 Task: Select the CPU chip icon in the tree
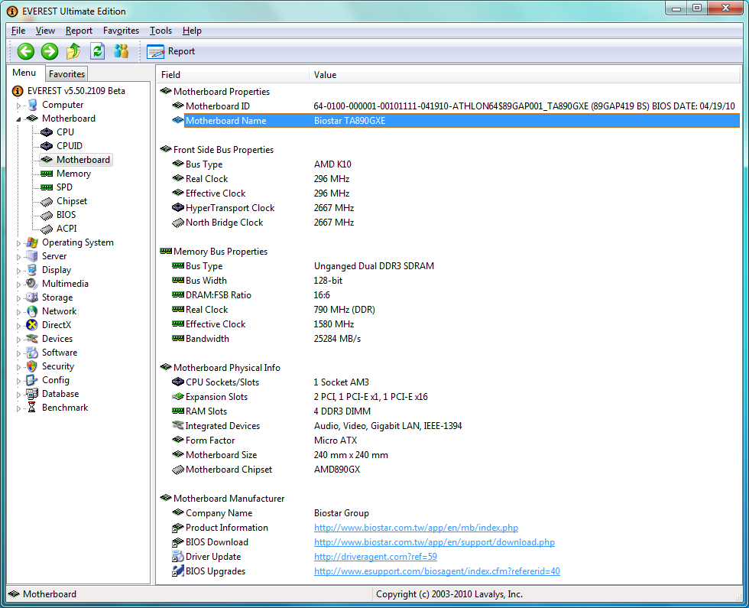click(47, 132)
